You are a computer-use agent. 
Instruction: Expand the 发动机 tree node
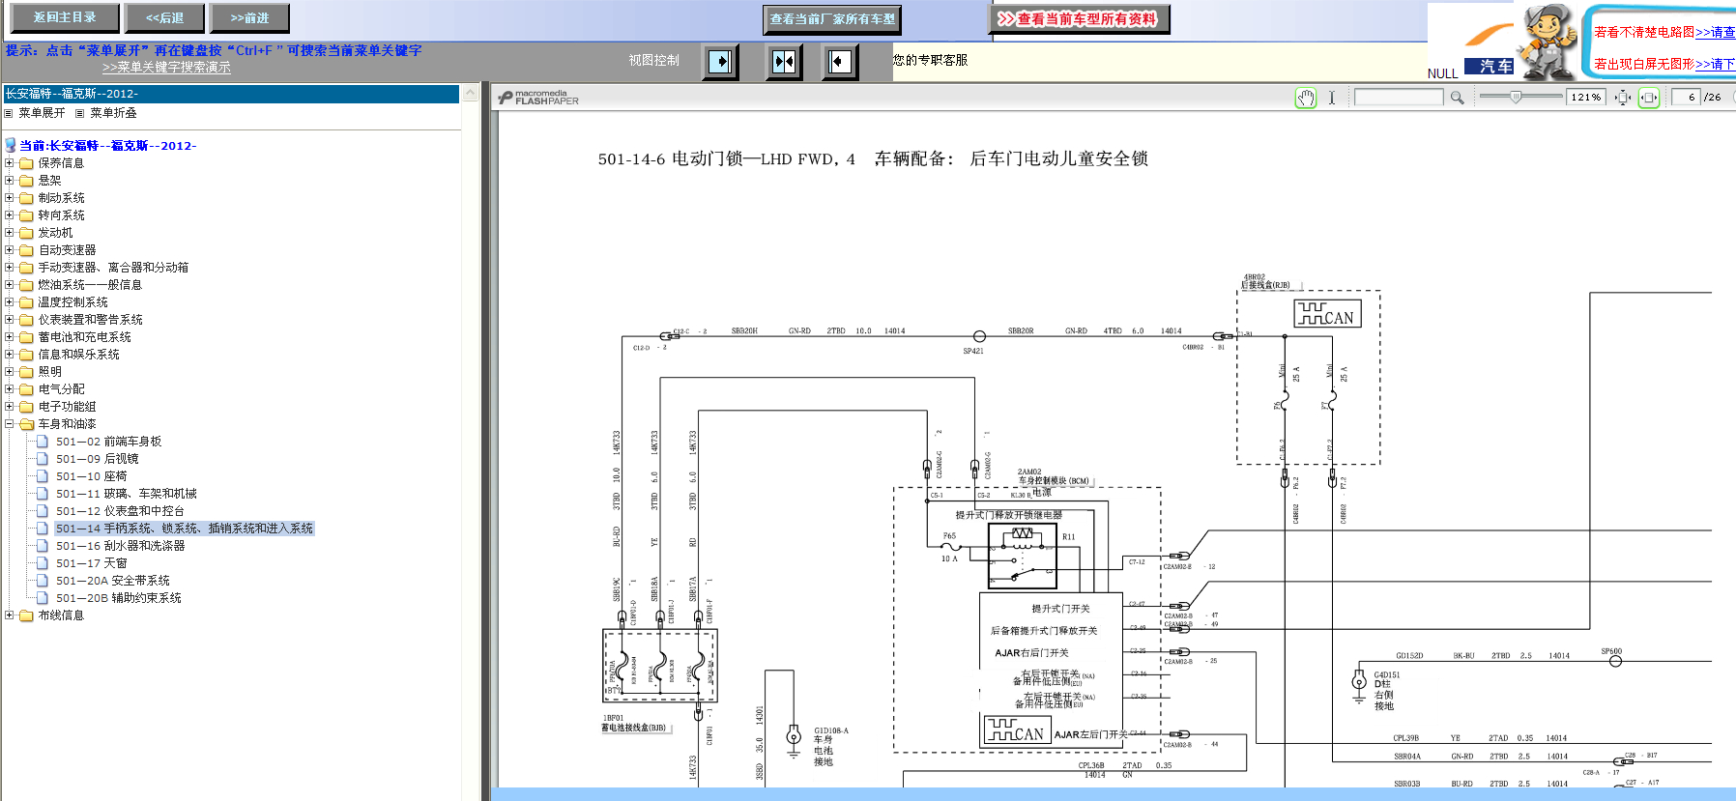pyautogui.click(x=10, y=233)
